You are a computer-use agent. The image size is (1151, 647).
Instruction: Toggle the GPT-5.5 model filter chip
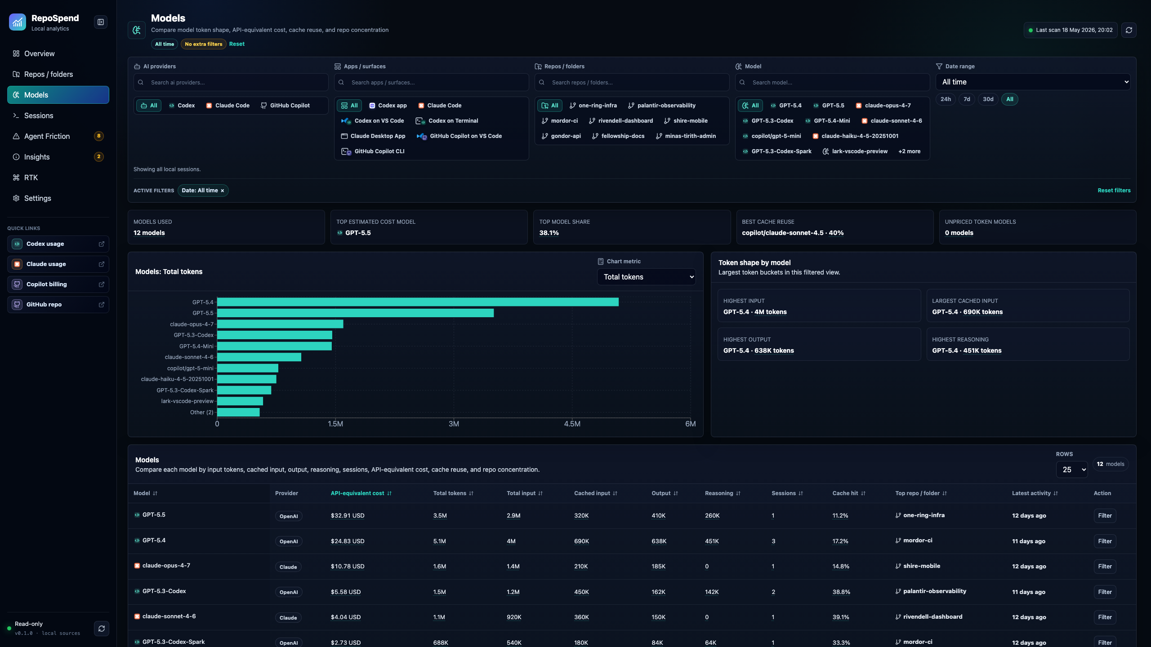828,106
